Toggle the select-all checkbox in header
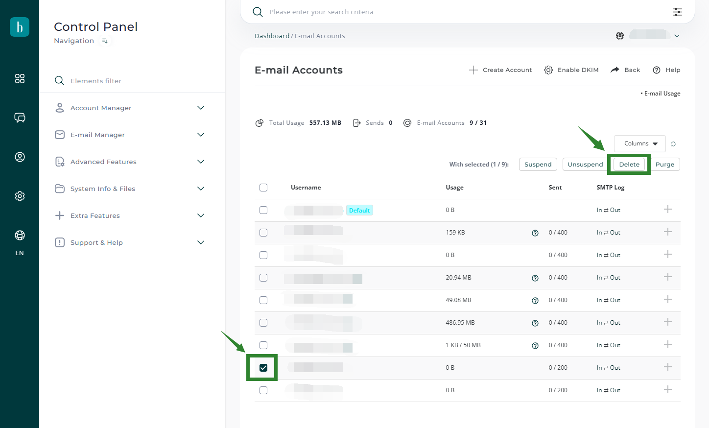Screen dimensions: 709x428 pos(263,188)
